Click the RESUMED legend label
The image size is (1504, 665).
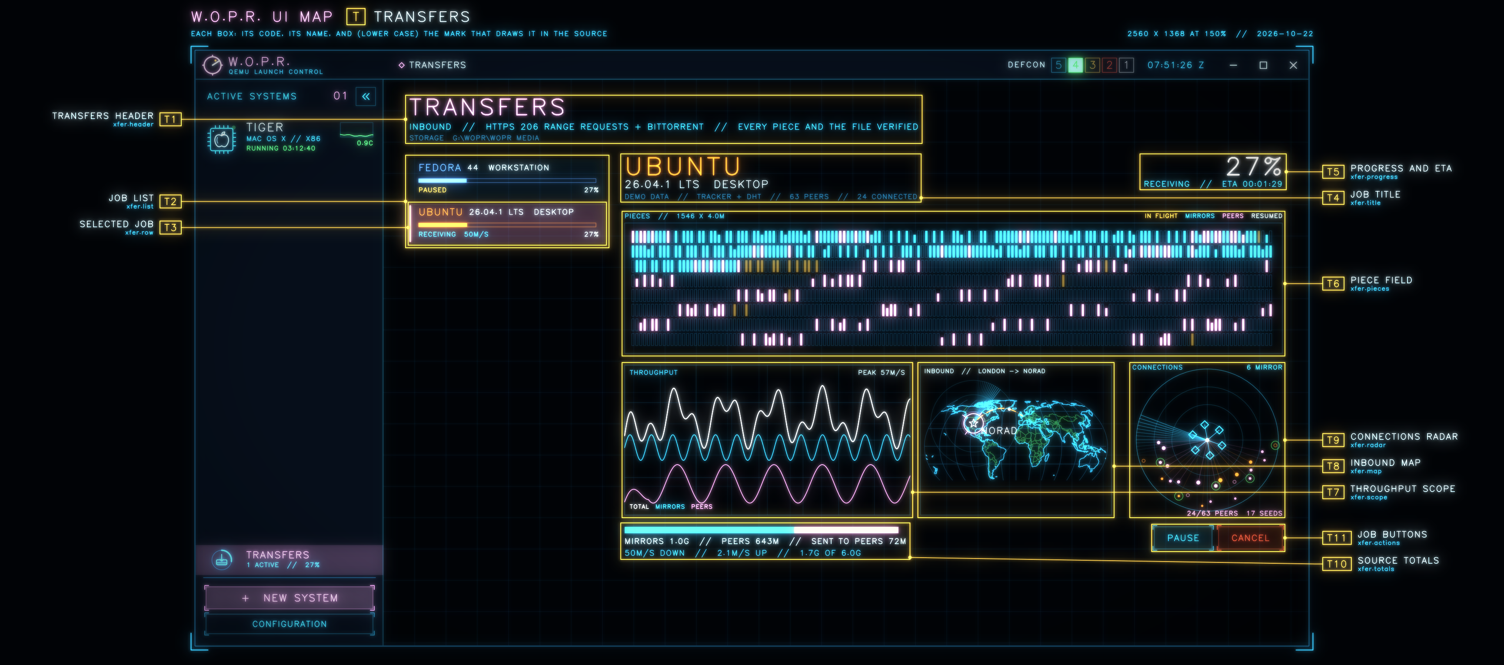1266,216
